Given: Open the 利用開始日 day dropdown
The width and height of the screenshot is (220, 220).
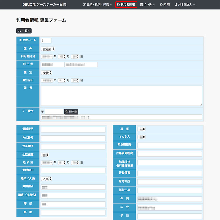Looking at the screenshot, I should tap(75, 57).
